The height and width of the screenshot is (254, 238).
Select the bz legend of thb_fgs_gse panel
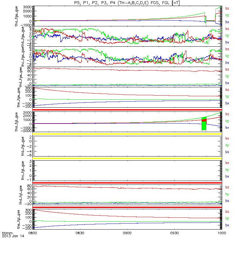click(x=227, y=29)
